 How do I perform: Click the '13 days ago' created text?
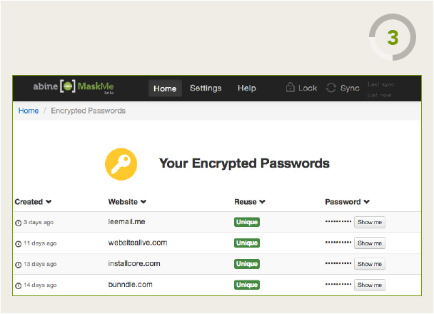(40, 264)
